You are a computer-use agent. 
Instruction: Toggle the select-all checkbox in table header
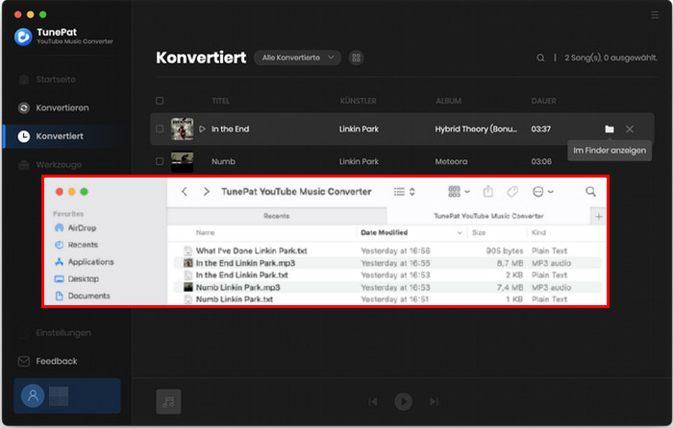tap(160, 100)
